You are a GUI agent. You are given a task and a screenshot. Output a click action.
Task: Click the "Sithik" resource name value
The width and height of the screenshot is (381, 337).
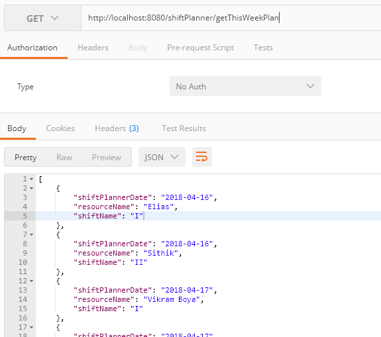pyautogui.click(x=161, y=253)
